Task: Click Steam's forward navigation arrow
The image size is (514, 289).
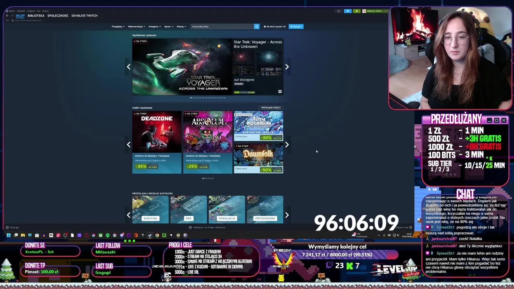Action: 12,16
